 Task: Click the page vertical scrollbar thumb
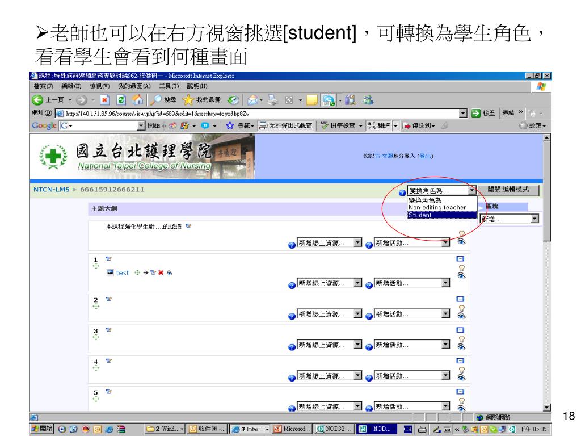(546, 191)
